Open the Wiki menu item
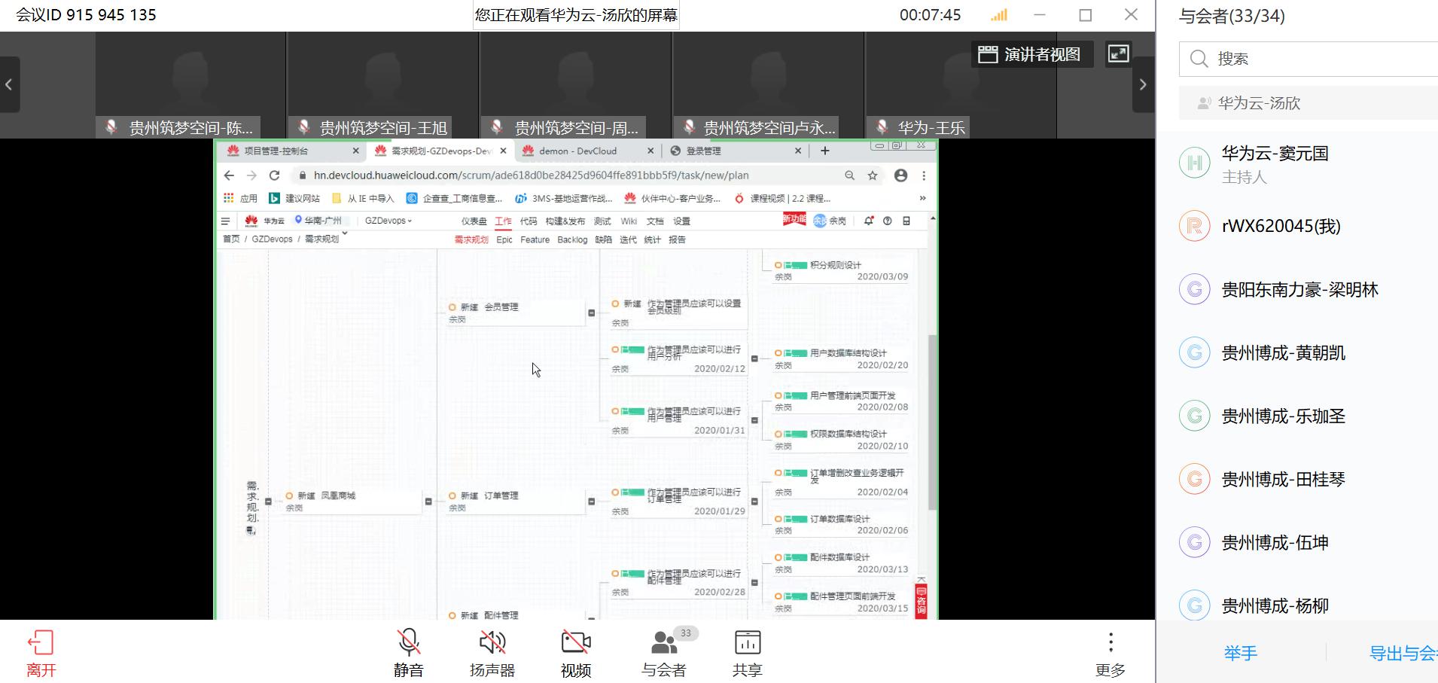1438x683 pixels. coord(629,221)
